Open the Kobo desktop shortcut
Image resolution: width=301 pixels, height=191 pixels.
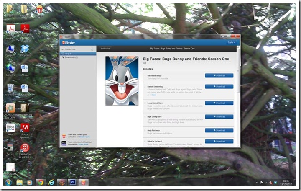[10, 129]
